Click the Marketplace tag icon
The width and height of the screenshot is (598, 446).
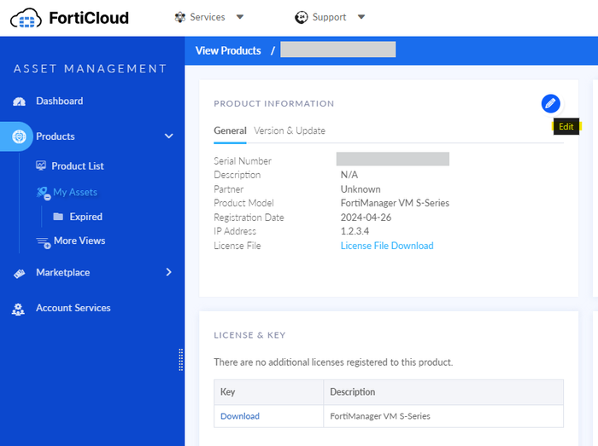tap(19, 273)
